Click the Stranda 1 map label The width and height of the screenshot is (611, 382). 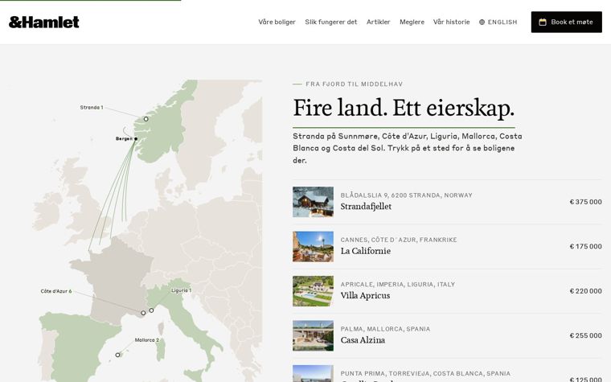point(92,108)
